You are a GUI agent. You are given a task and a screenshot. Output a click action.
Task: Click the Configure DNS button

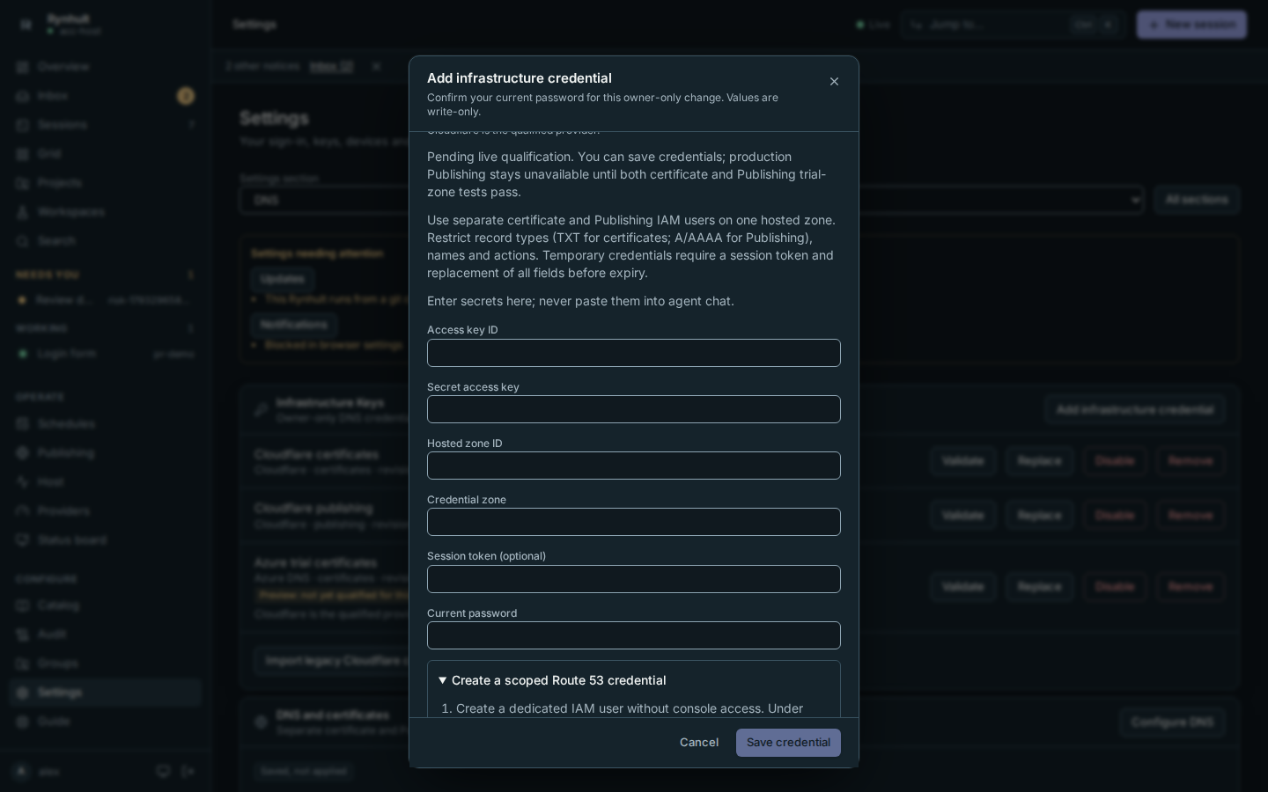point(1172,722)
